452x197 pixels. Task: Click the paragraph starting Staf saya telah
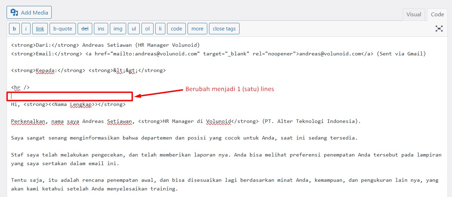[x=226, y=159]
